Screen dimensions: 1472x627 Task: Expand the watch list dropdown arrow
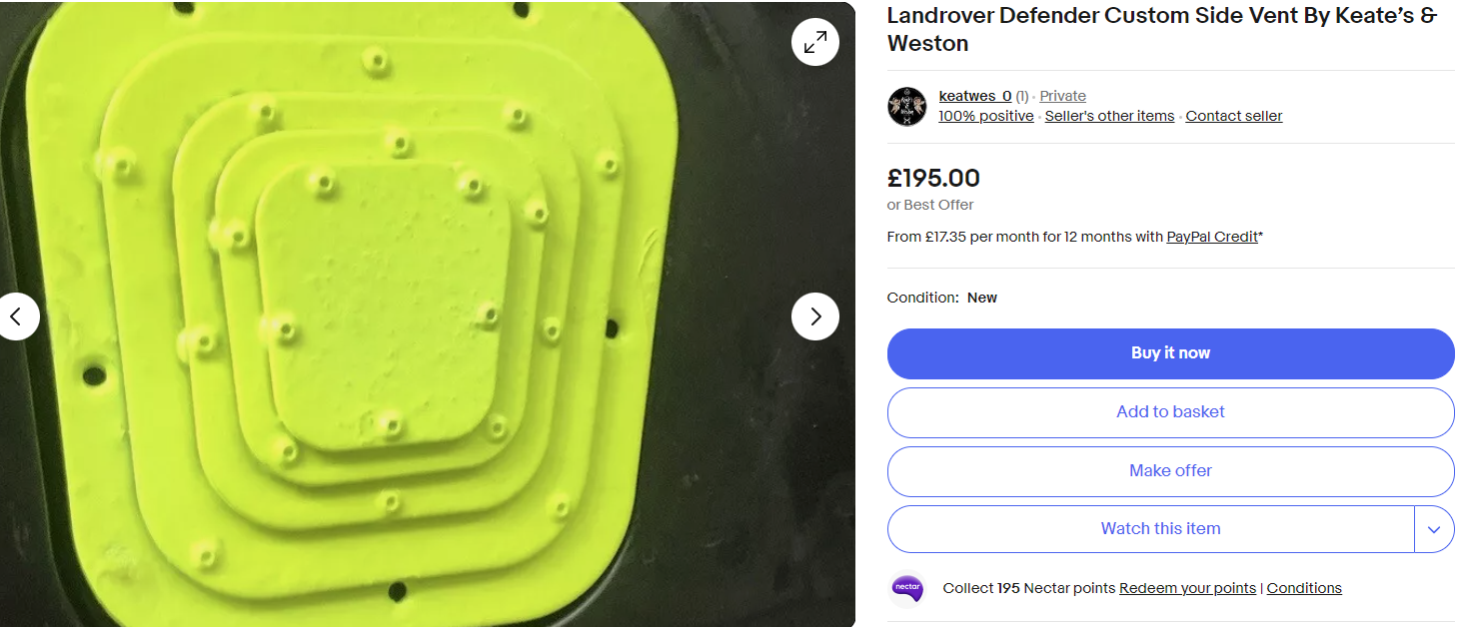pyautogui.click(x=1434, y=529)
